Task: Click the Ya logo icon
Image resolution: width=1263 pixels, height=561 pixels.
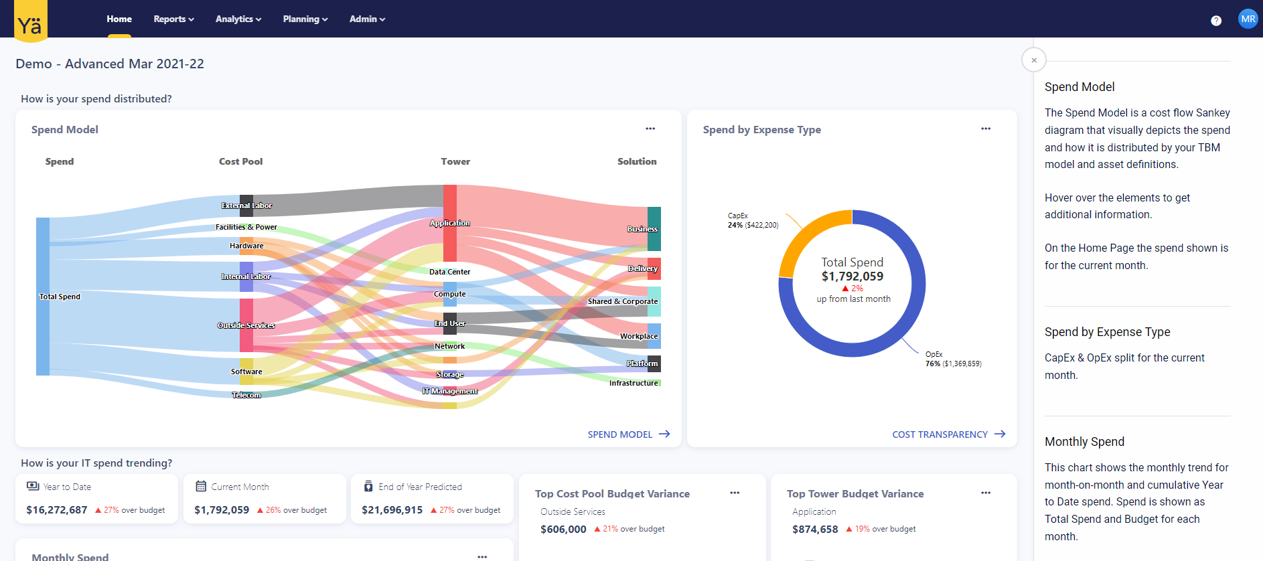Action: click(30, 21)
